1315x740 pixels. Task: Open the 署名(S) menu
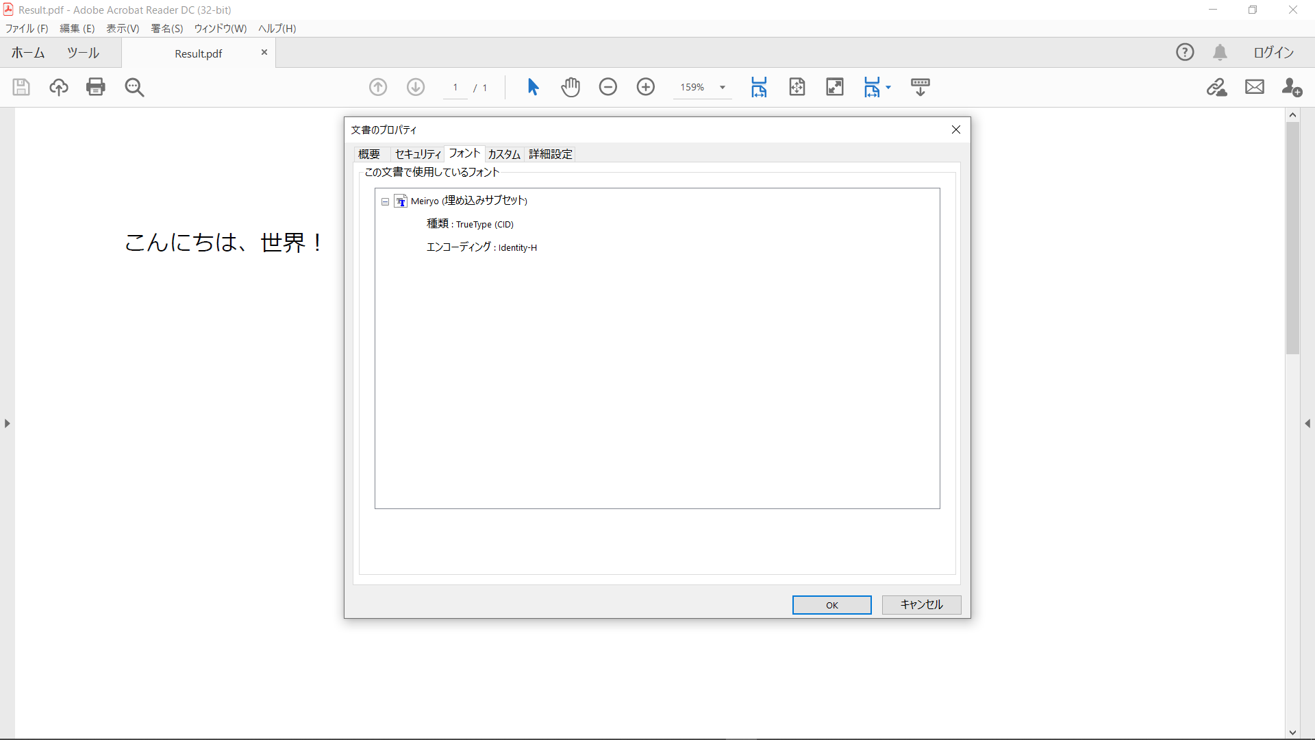point(167,28)
